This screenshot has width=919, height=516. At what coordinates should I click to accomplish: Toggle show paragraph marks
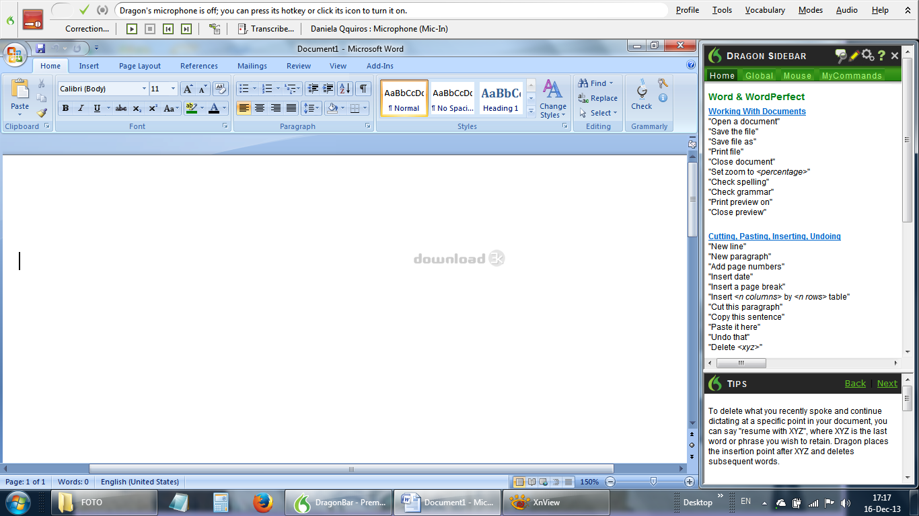pyautogui.click(x=363, y=89)
